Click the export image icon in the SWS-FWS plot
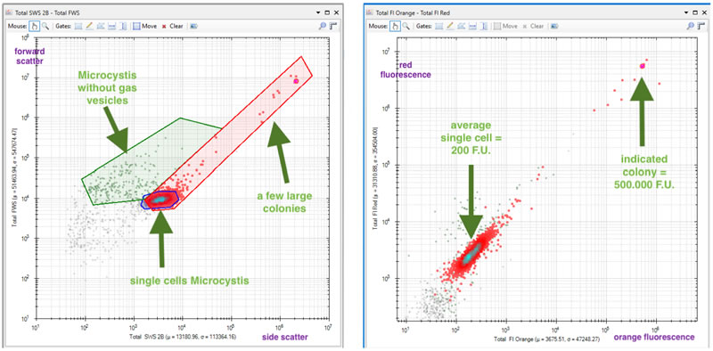This screenshot has width=713, height=351. (193, 26)
